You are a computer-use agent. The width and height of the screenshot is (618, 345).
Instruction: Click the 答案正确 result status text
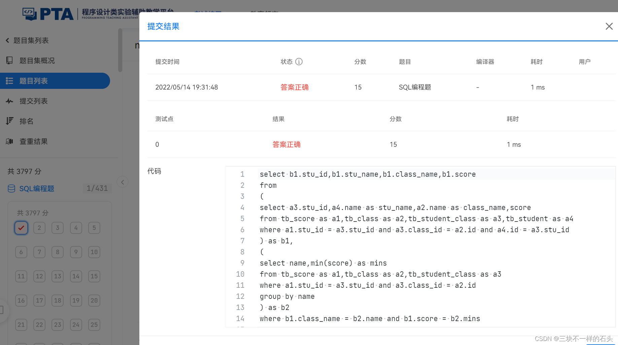tap(294, 87)
